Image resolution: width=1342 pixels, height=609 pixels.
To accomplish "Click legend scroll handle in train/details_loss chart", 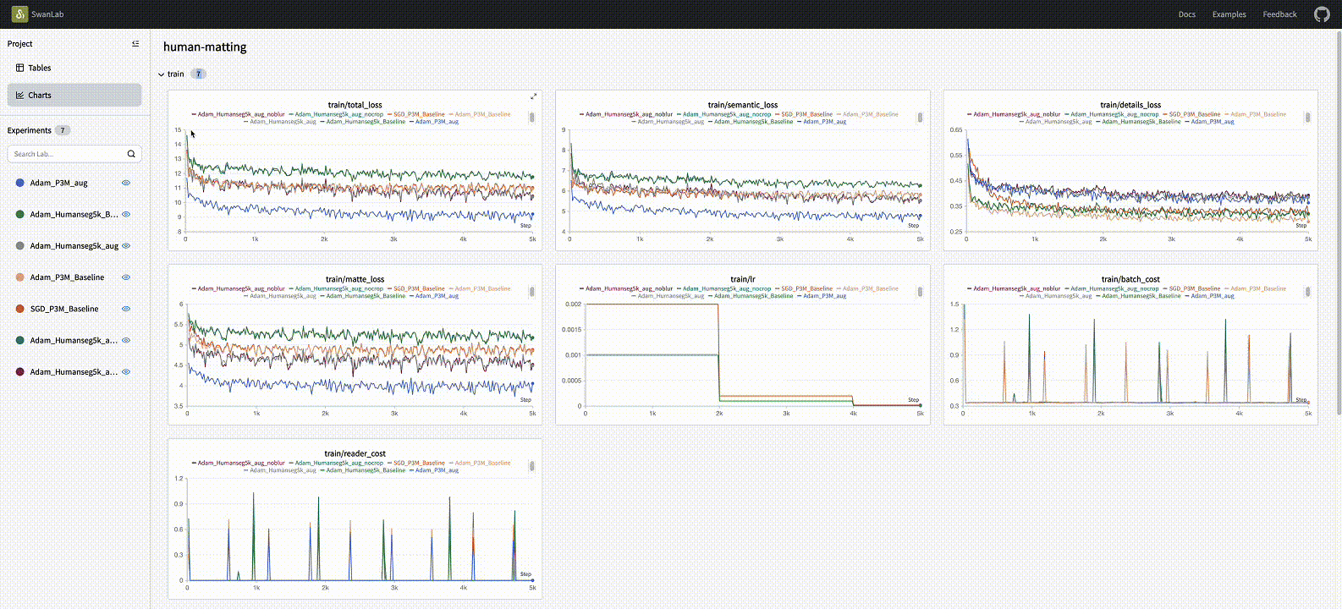I will 1307,118.
